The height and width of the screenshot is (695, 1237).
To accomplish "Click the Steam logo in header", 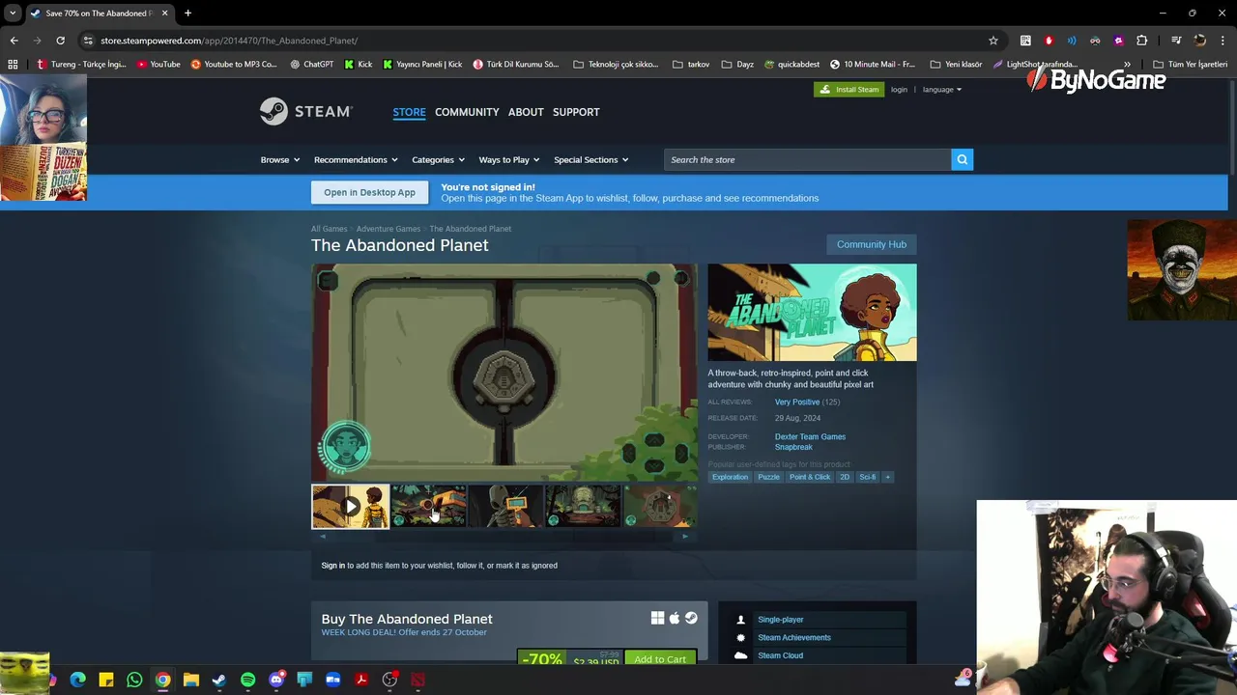I will (x=305, y=112).
